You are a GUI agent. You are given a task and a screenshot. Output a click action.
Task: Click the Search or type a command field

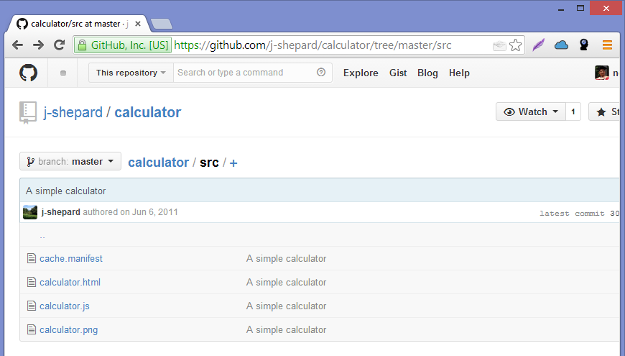(x=253, y=73)
